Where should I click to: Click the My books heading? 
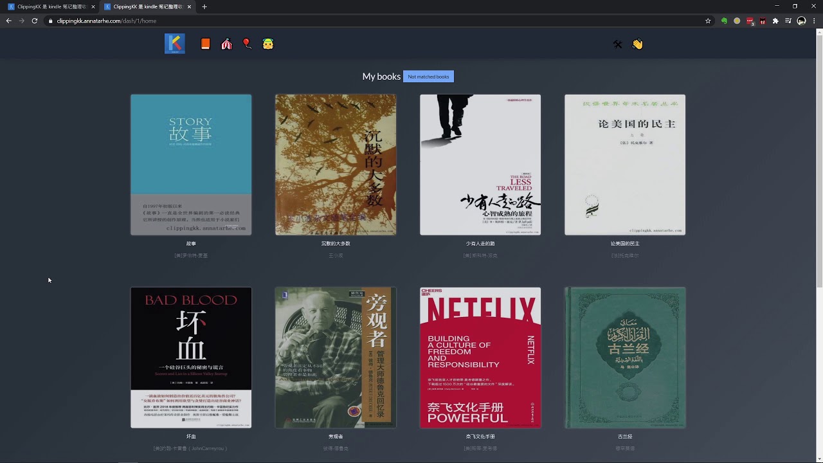(381, 77)
